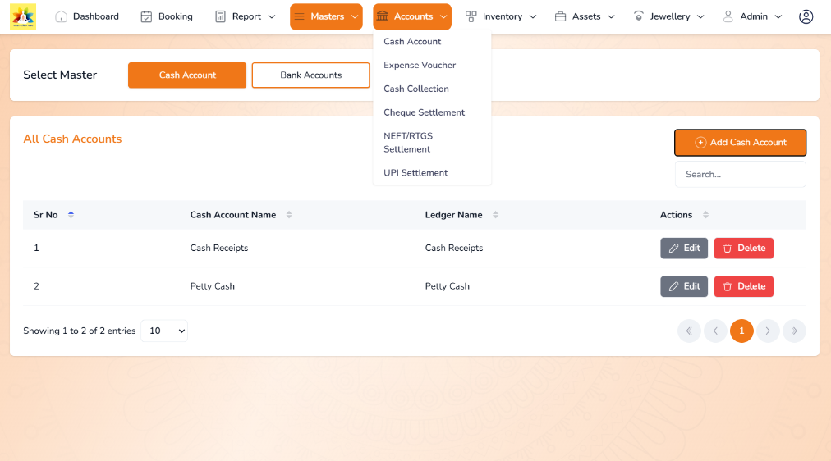The width and height of the screenshot is (831, 461).
Task: Click the Sr No column header
Action: click(46, 215)
